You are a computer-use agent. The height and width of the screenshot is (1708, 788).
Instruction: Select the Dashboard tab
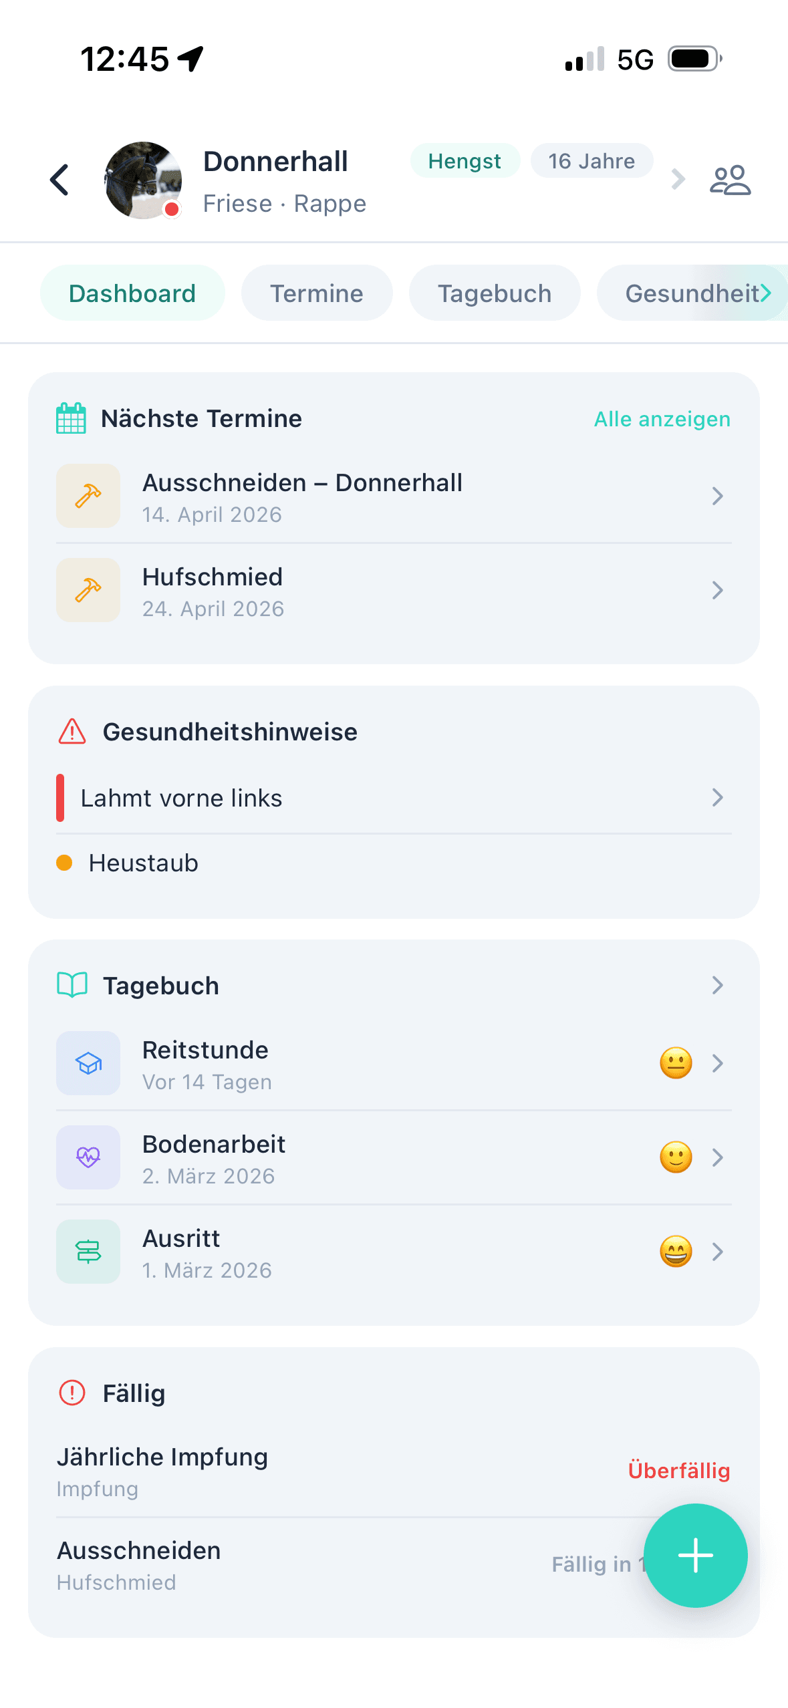[132, 293]
